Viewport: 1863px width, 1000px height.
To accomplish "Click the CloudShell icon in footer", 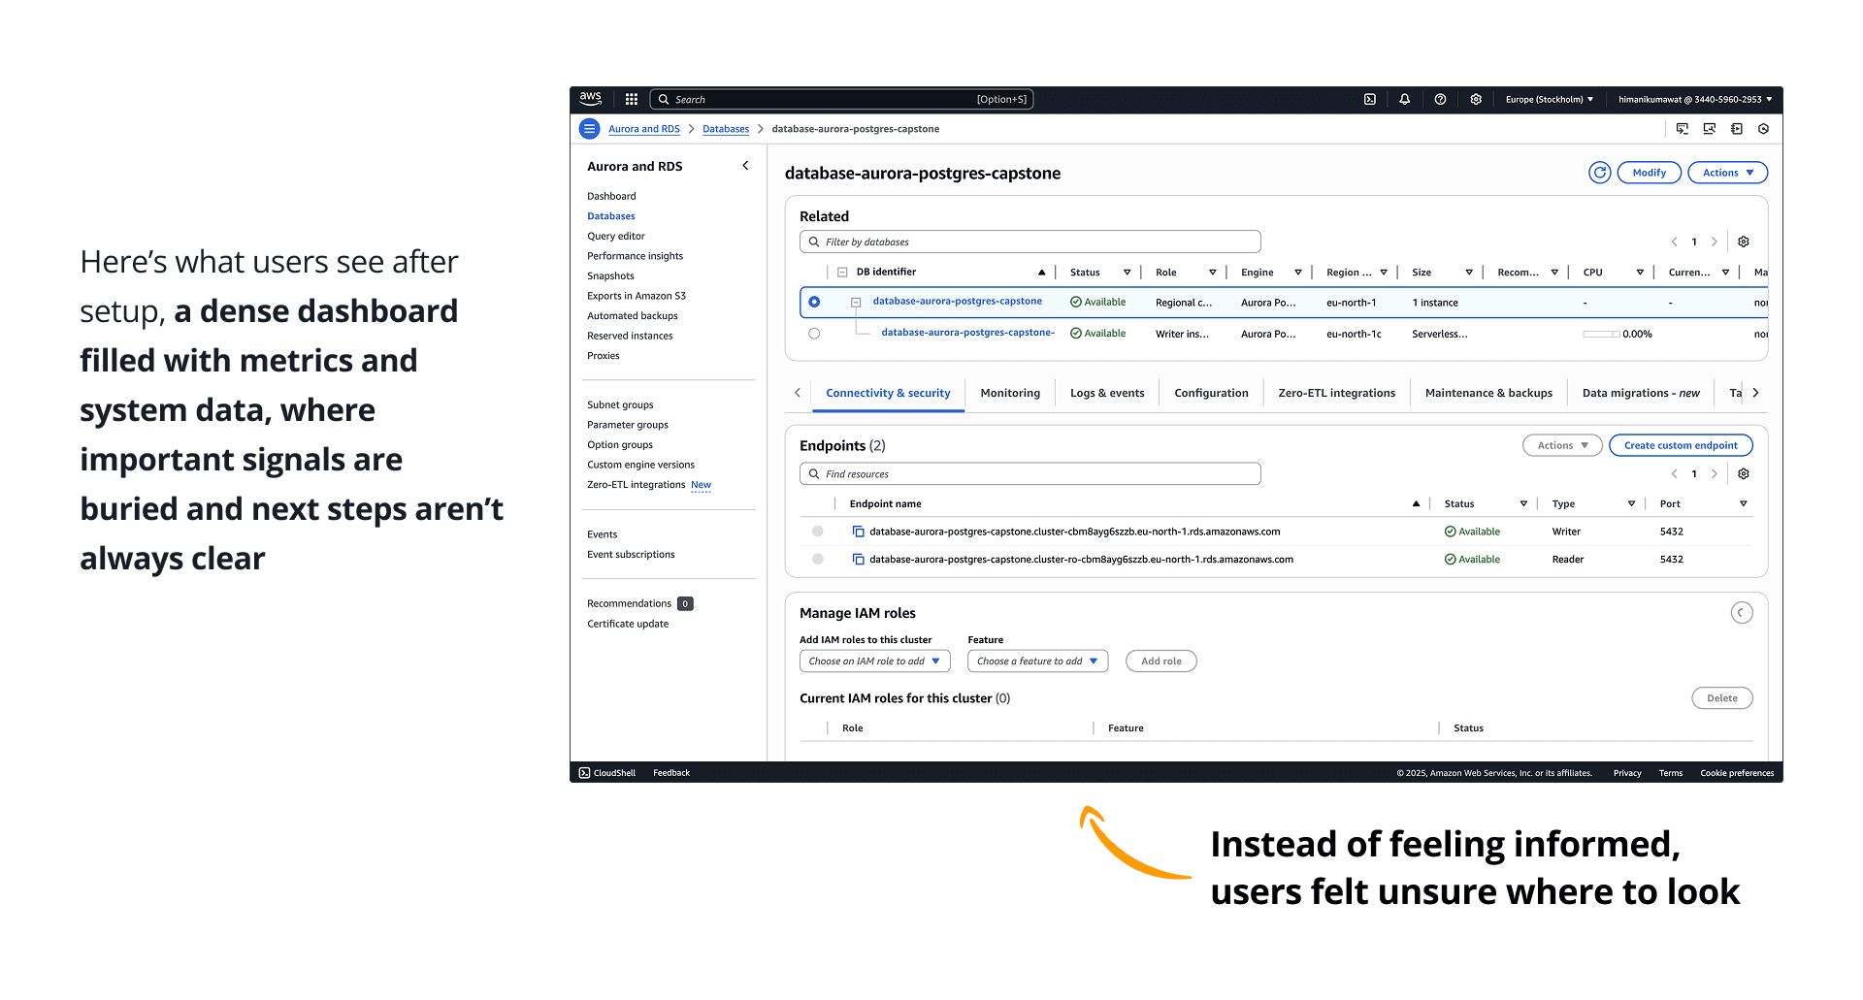I will [x=584, y=773].
